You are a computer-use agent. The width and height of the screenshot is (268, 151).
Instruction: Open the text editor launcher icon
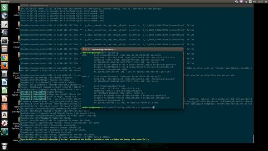point(5,24)
